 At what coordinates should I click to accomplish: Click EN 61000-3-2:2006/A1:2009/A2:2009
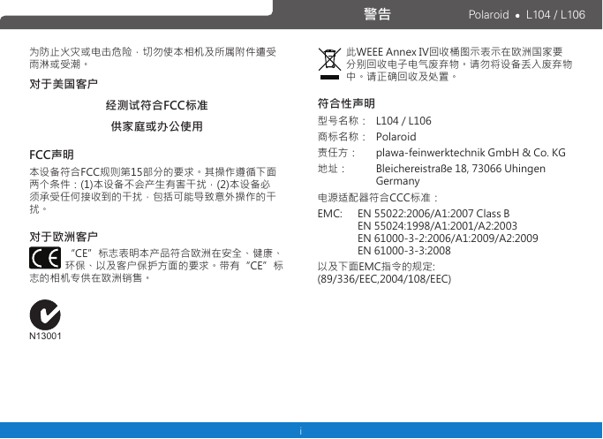tap(448, 238)
